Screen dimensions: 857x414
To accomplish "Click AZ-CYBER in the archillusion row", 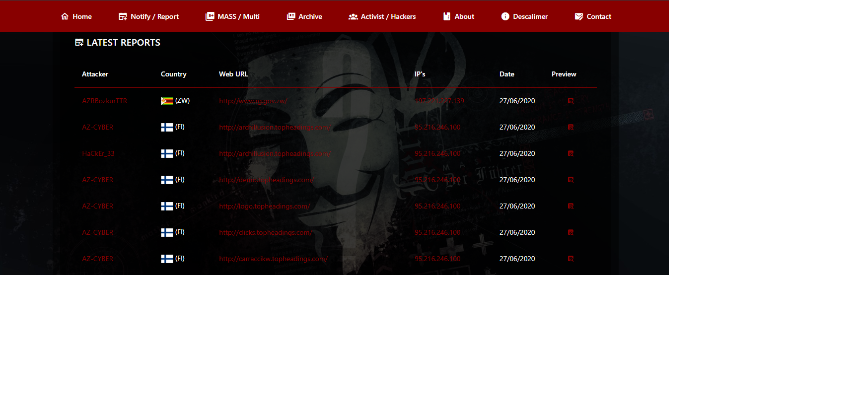I will tap(98, 127).
